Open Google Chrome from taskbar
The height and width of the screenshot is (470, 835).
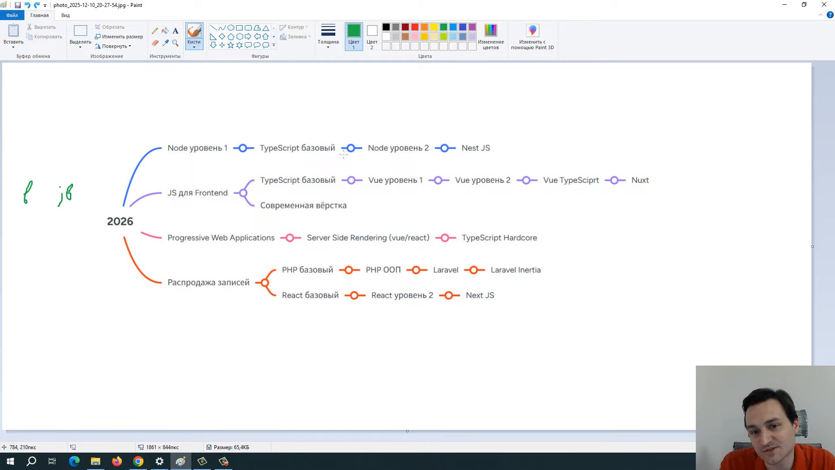138,461
